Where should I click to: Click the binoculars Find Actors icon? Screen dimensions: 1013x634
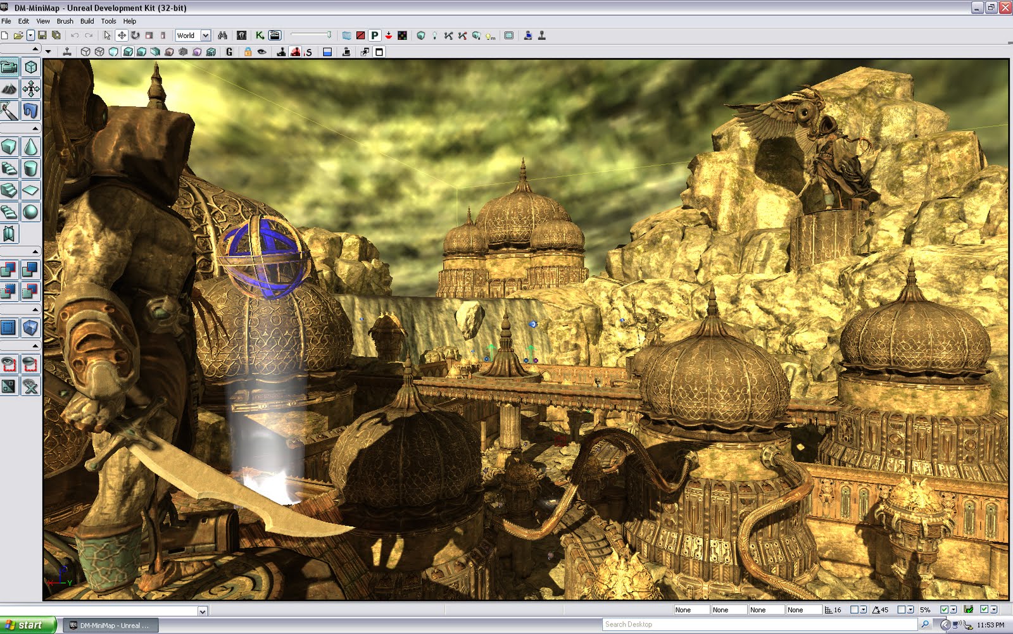[x=222, y=35]
